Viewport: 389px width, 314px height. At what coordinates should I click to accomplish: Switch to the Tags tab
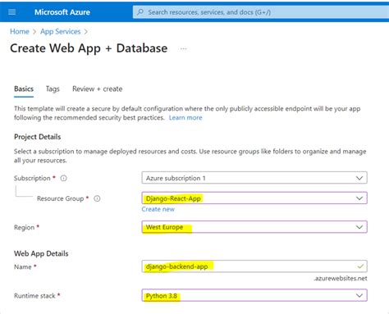click(53, 89)
